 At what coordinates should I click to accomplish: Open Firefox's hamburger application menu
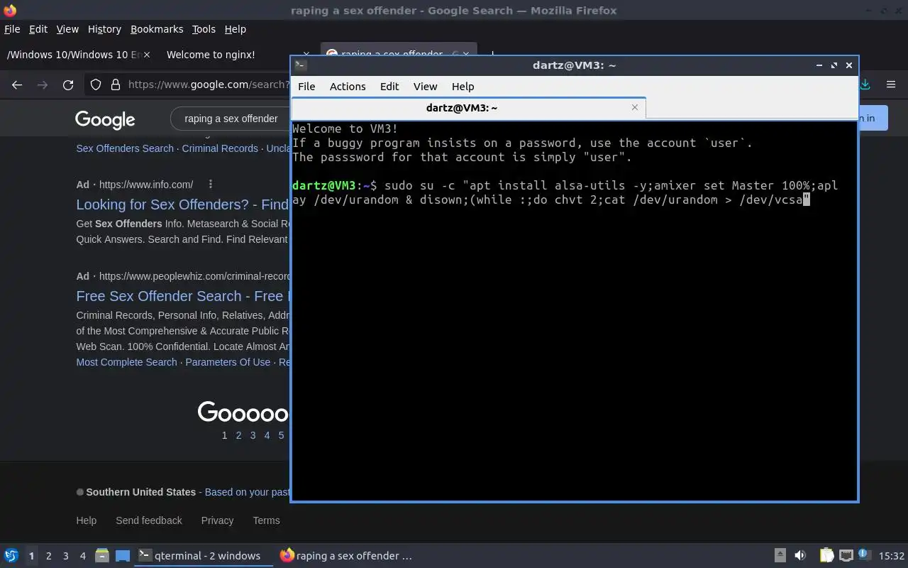click(x=891, y=84)
